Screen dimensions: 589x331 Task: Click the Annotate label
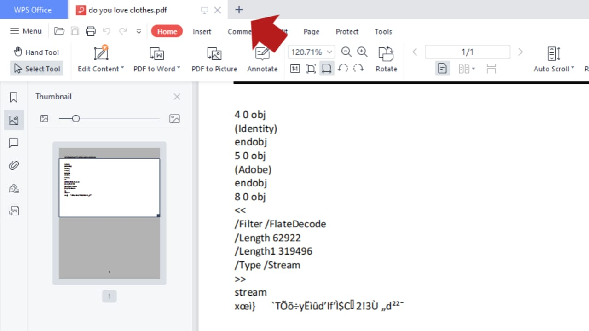262,69
